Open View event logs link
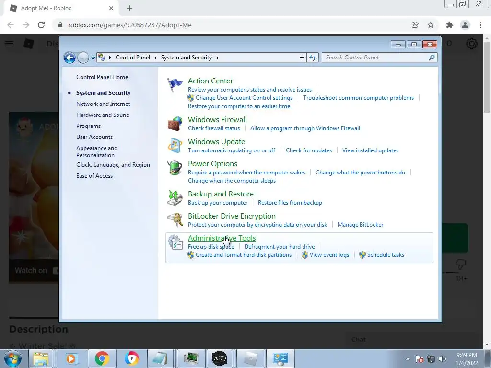This screenshot has height=368, width=491. click(329, 255)
